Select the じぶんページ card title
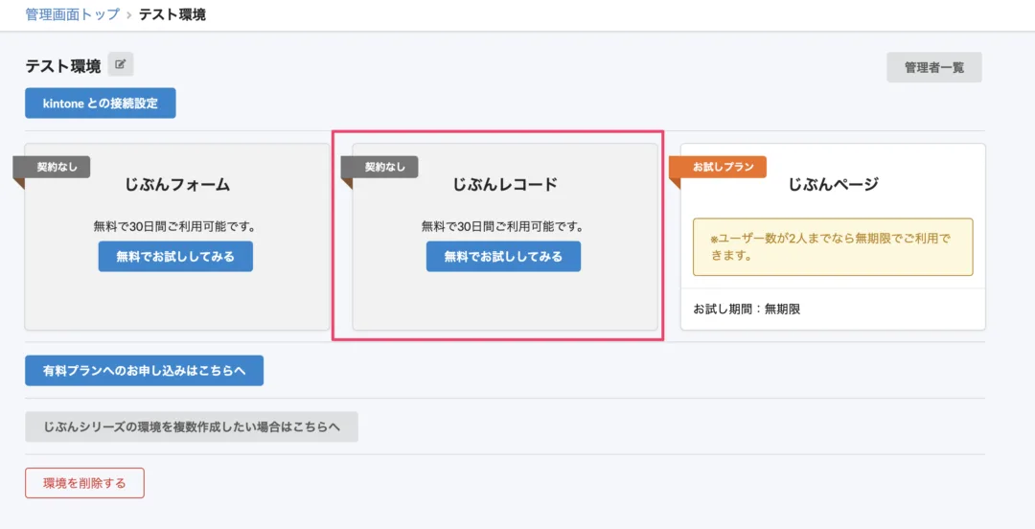The image size is (1035, 529). click(833, 184)
